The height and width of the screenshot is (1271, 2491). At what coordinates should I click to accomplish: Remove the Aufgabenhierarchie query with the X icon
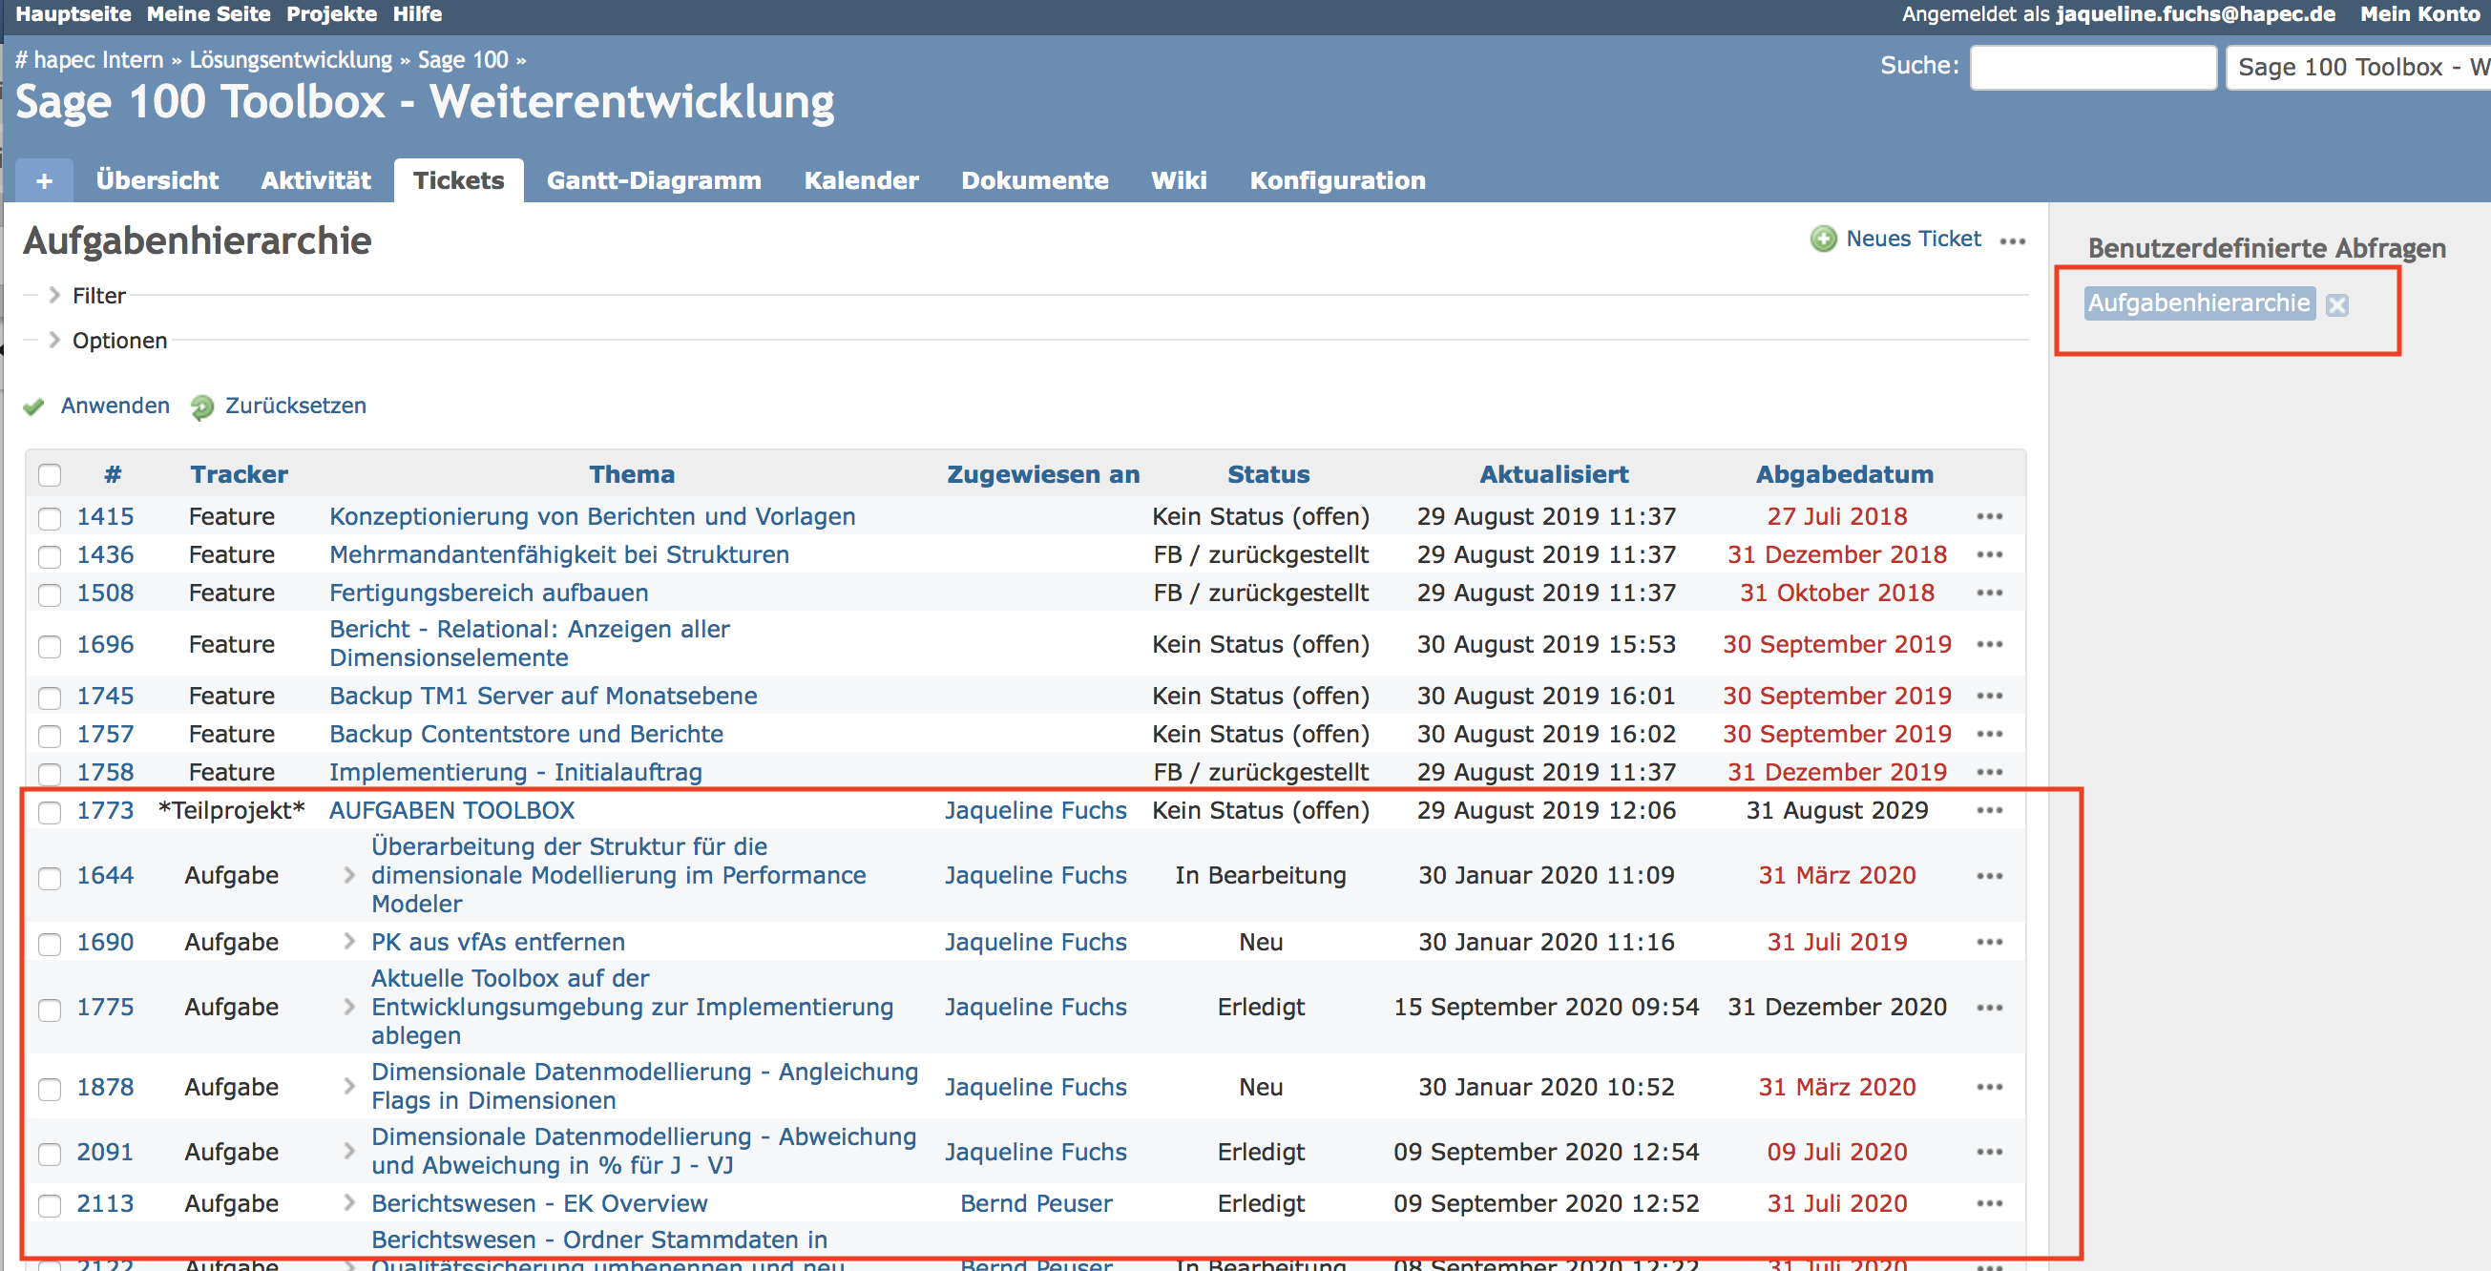pos(2337,305)
